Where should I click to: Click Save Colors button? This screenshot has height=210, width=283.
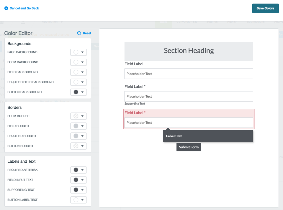[265, 8]
